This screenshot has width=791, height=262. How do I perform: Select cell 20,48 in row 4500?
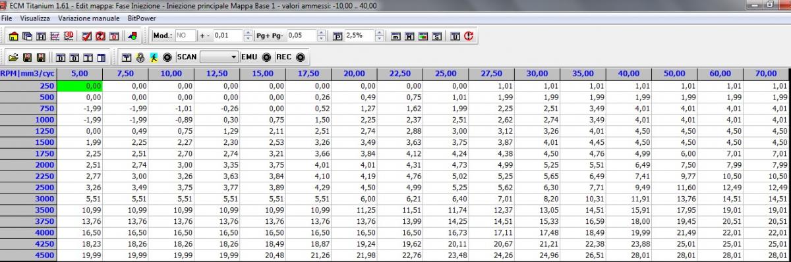[x=263, y=255]
